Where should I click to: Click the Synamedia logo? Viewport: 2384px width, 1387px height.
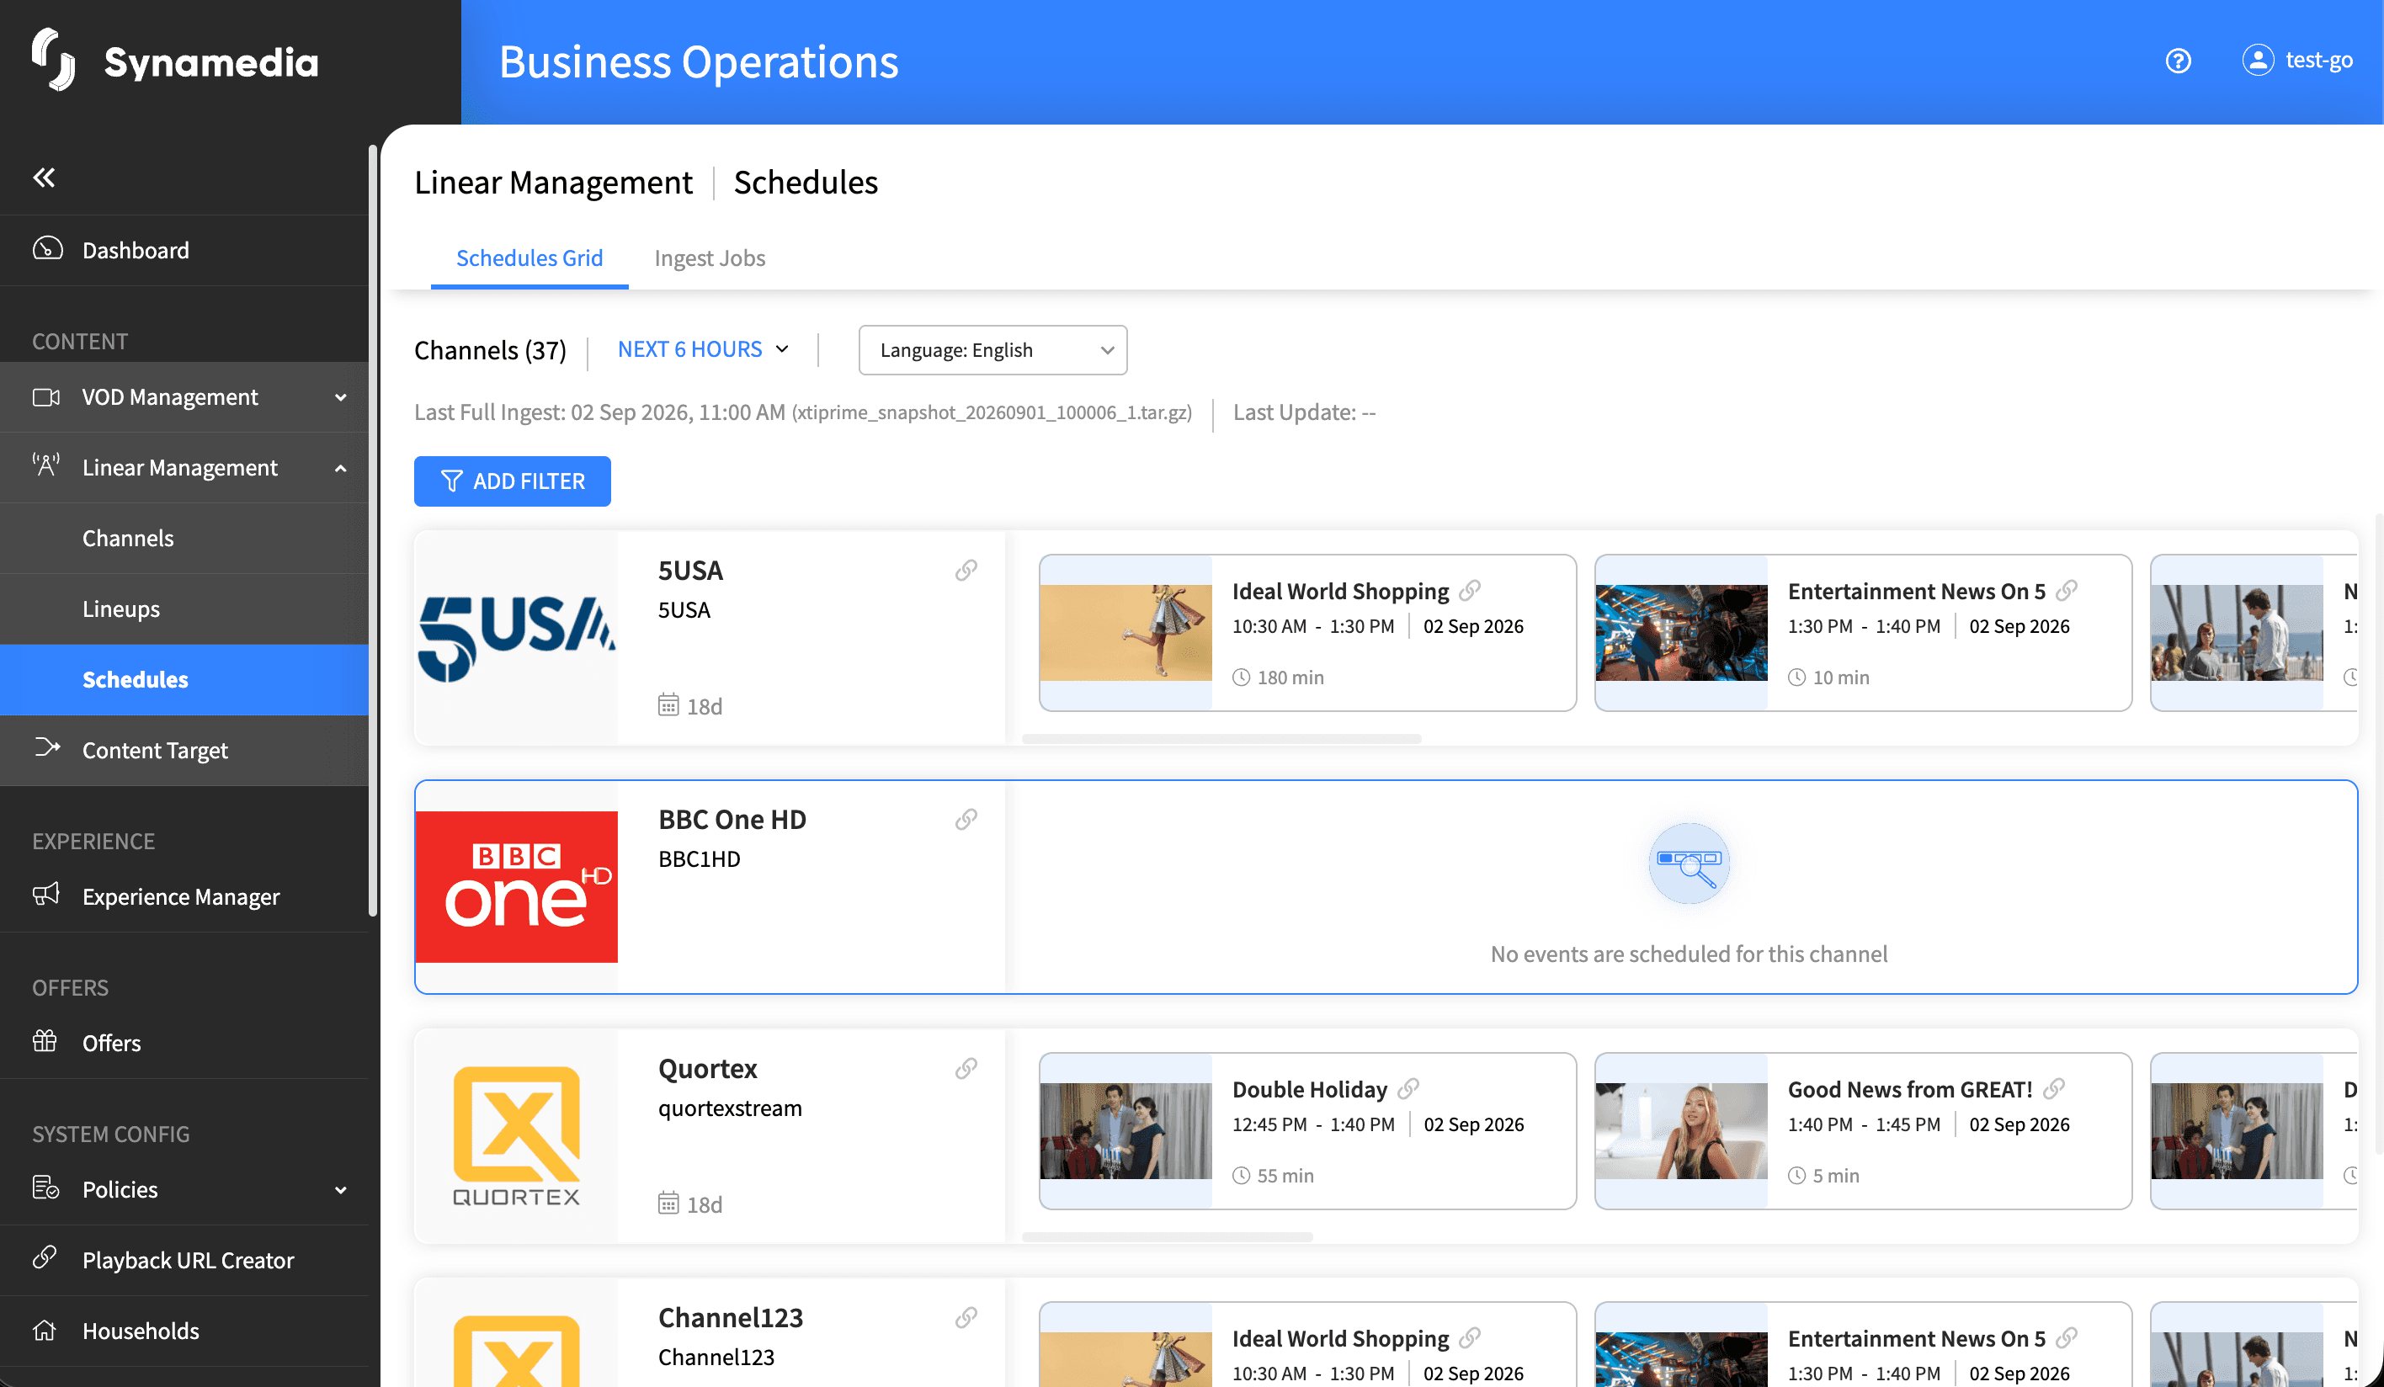176,61
